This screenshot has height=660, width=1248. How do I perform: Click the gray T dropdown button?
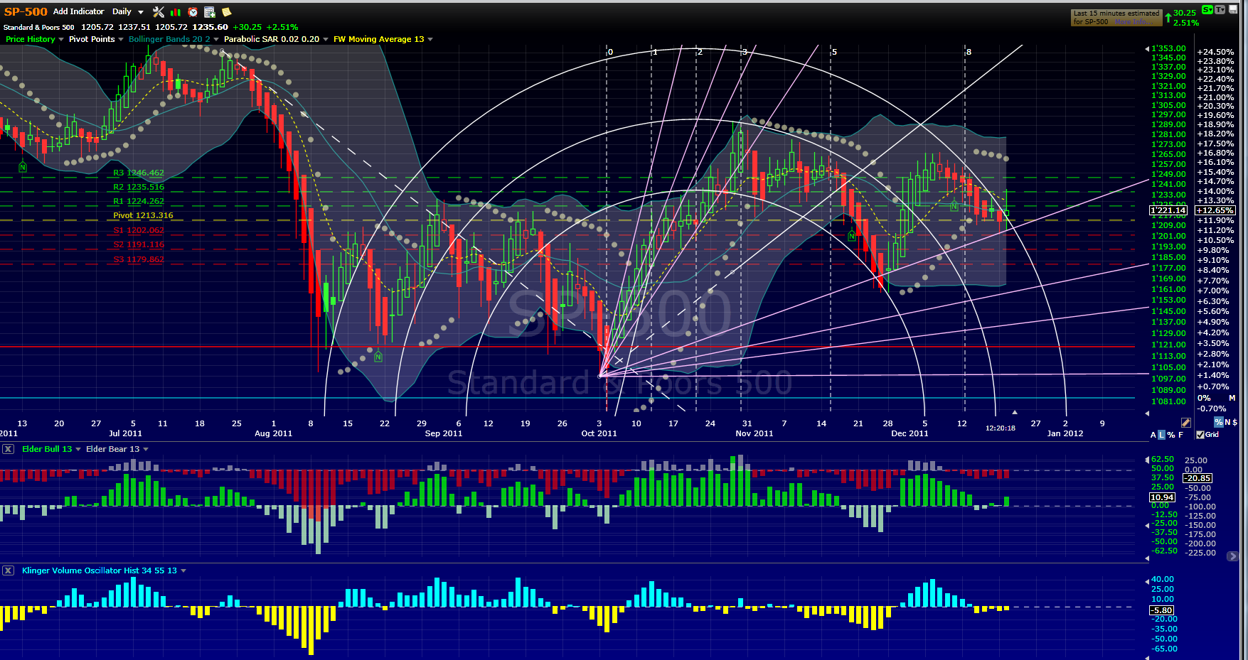[x=1220, y=9]
